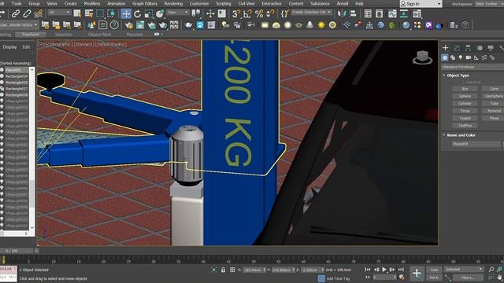Toggle the Scene Explorer icon
The width and height of the screenshot is (504, 283).
pyautogui.click(x=368, y=14)
